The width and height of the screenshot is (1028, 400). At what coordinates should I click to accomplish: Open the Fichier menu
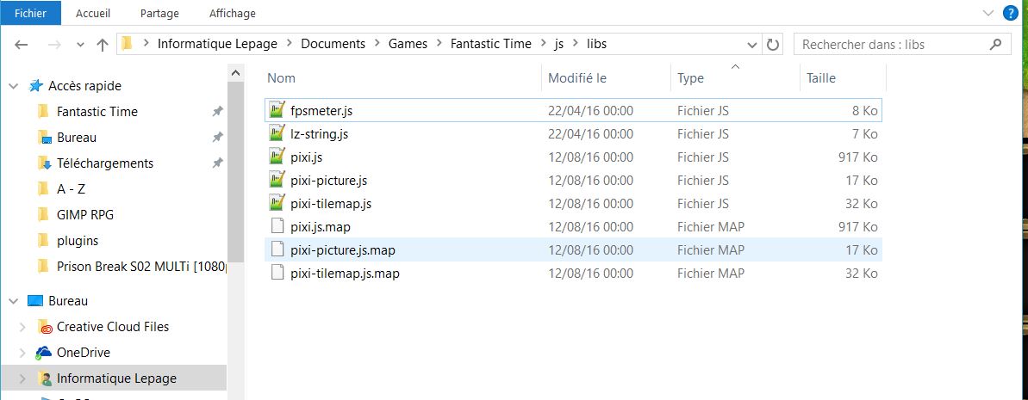30,12
